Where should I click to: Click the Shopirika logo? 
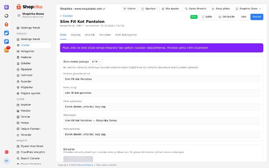coord(29,7)
